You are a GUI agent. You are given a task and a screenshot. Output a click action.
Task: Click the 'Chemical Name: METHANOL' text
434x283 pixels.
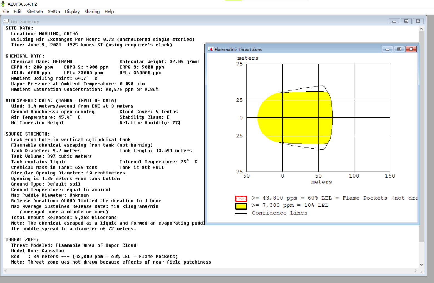[x=43, y=61]
